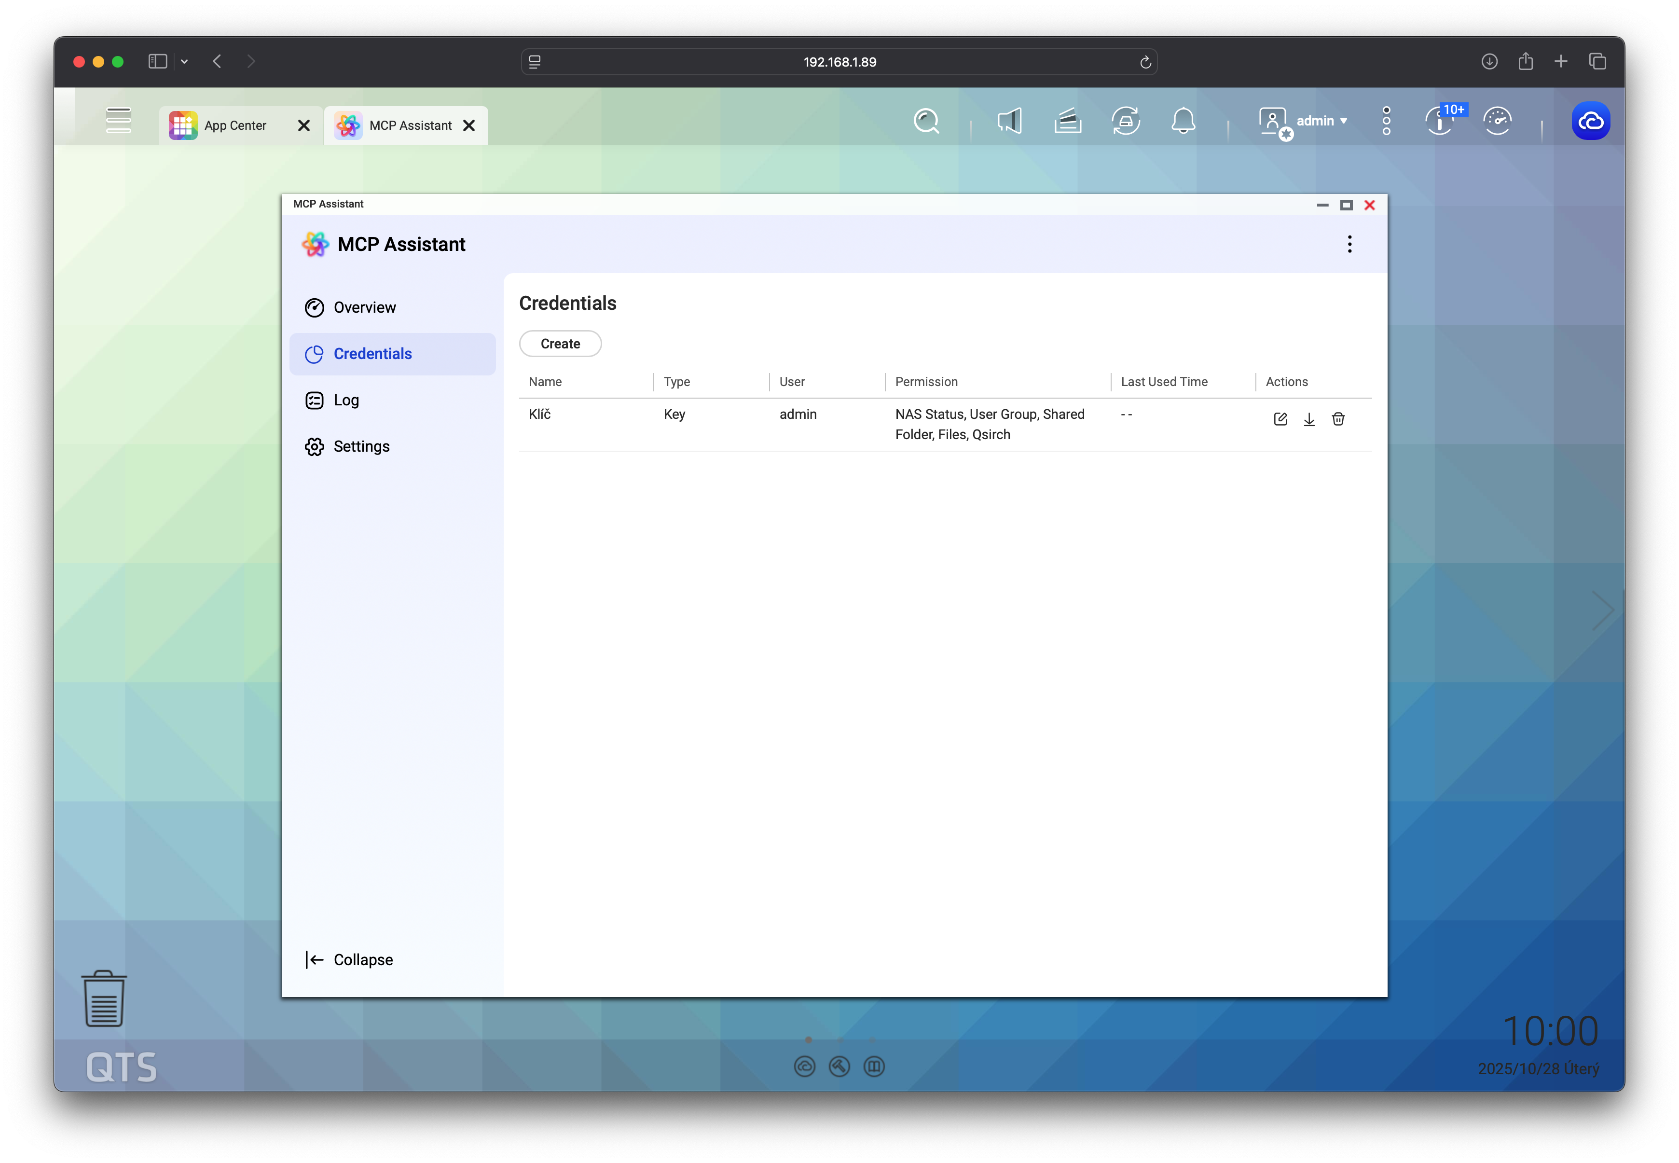Open the Settings section
The width and height of the screenshot is (1679, 1163).
pos(361,447)
